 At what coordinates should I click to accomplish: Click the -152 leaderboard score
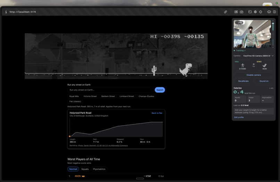[147, 176]
